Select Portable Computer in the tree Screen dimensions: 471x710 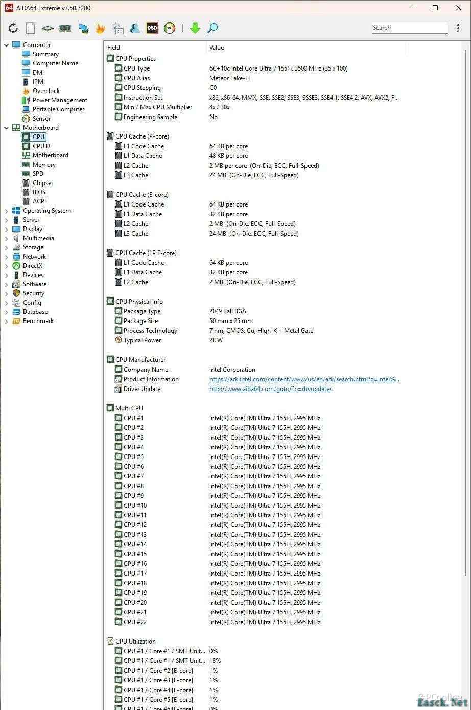[58, 109]
